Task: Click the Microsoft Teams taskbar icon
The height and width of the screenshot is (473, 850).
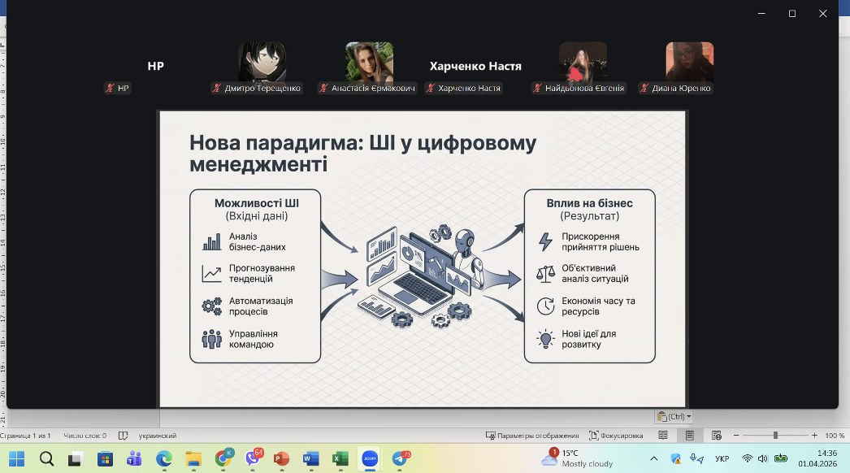Action: 134,458
